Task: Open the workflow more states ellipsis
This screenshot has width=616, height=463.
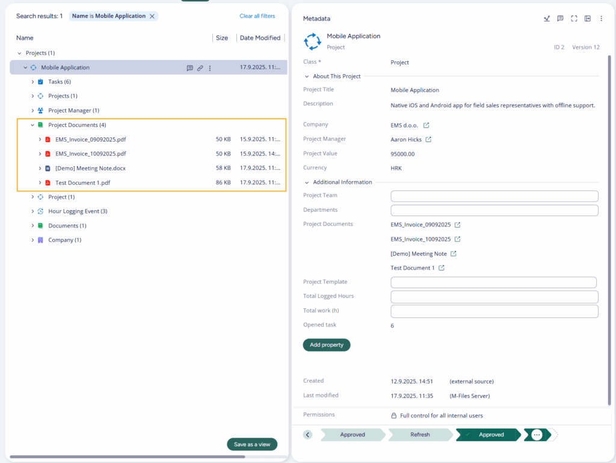Action: click(537, 435)
